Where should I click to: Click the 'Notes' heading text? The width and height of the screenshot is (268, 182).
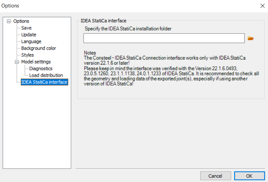90,53
